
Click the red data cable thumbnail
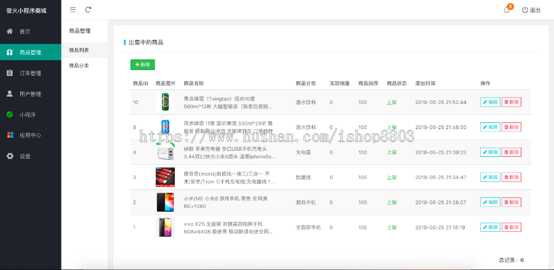coord(165,177)
